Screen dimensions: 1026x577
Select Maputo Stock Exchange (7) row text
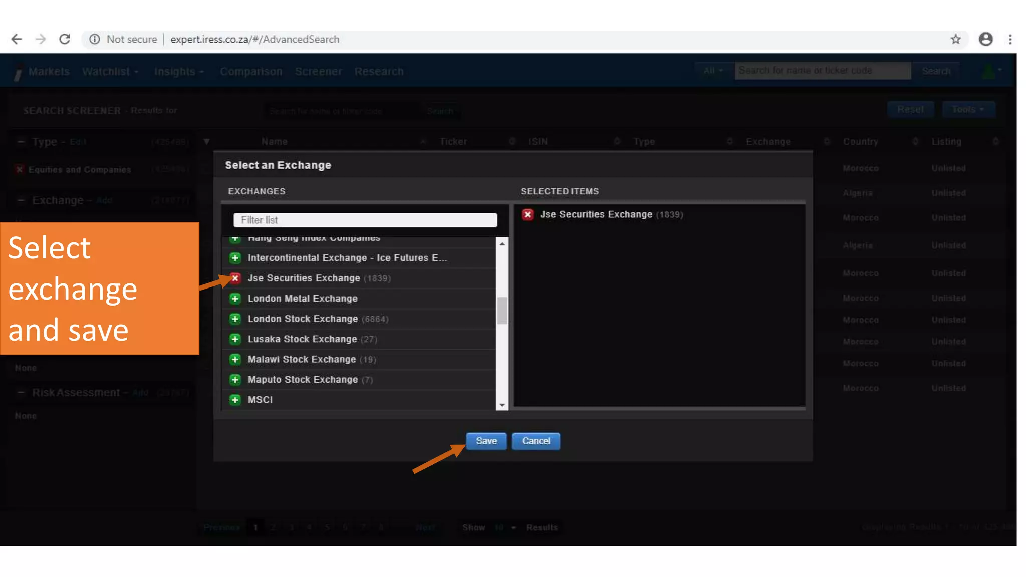[x=311, y=380]
